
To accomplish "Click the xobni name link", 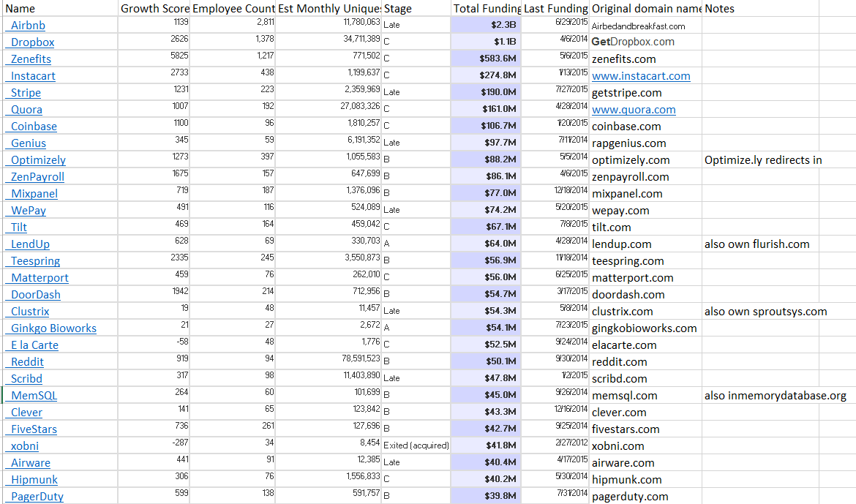I will [x=25, y=446].
